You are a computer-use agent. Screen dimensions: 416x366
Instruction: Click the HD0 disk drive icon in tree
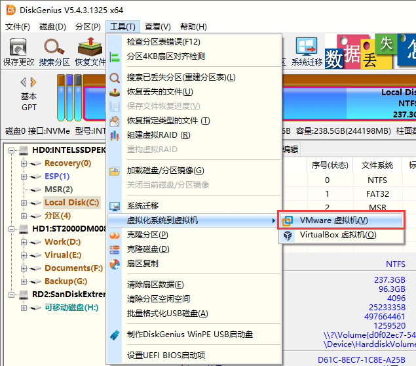(x=24, y=150)
